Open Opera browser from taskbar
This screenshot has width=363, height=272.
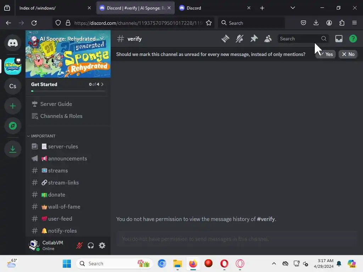point(224,263)
